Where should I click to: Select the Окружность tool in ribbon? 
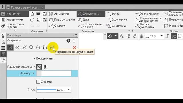point(91,14)
